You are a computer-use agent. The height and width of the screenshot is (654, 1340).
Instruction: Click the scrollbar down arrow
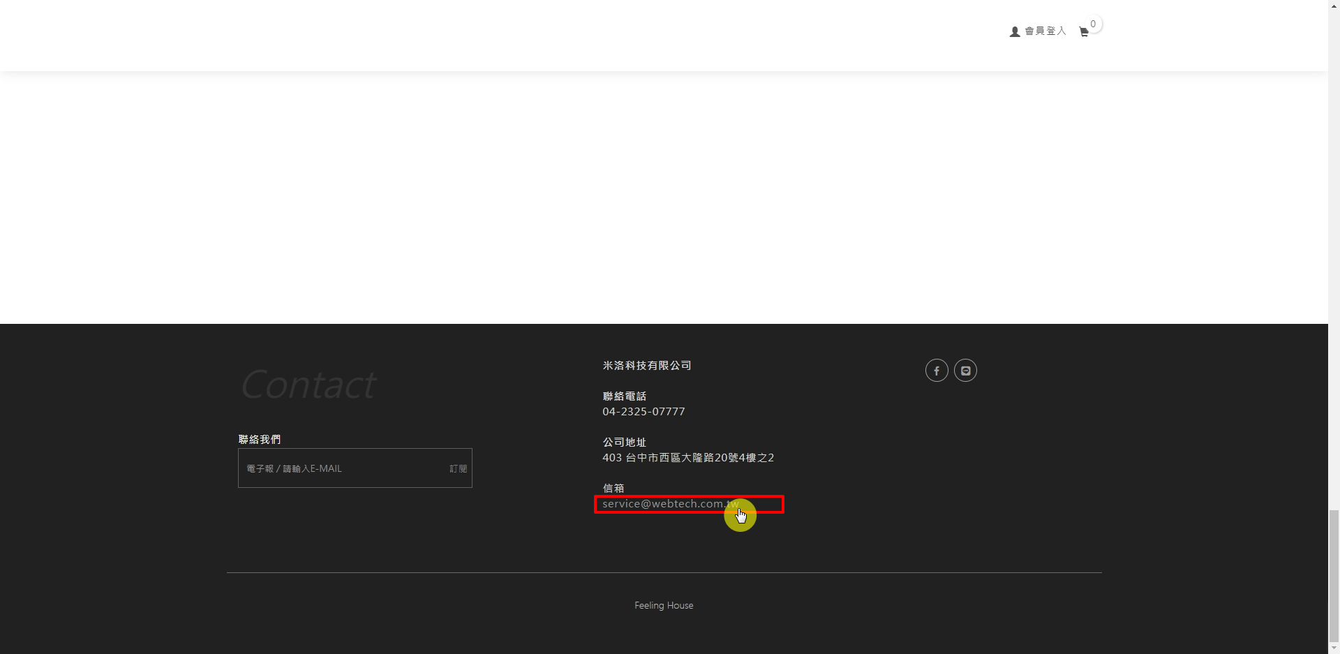point(1334,648)
